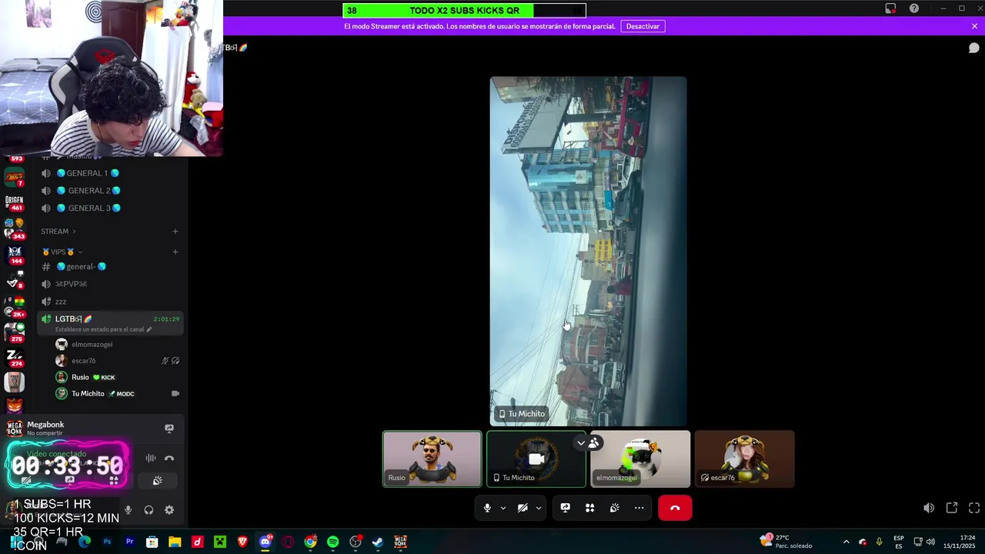Open Steam from the taskbar

[378, 542]
